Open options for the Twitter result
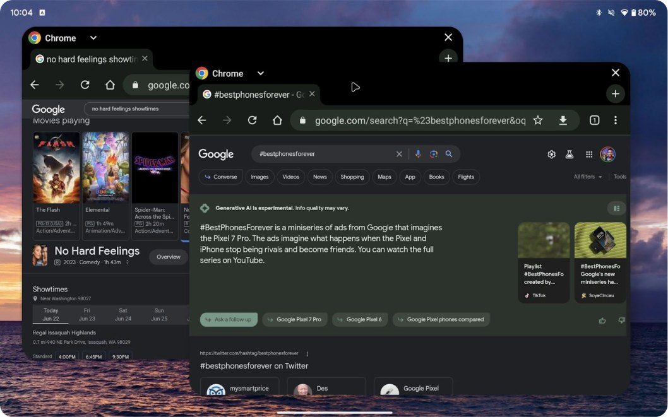The height and width of the screenshot is (417, 668). (x=307, y=354)
